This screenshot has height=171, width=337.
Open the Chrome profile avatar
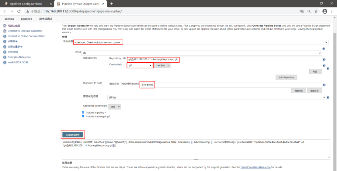325,11
